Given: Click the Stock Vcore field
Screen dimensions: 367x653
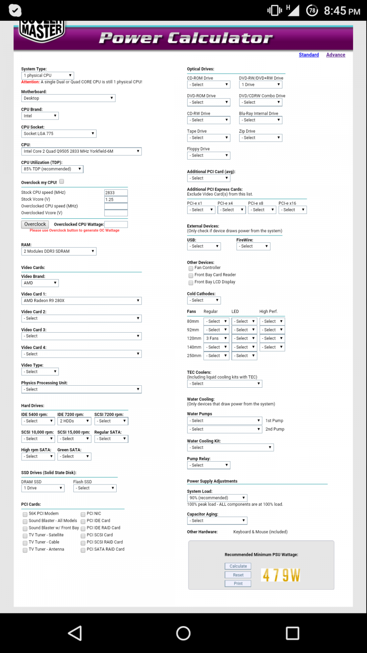Looking at the screenshot, I should click(116, 200).
